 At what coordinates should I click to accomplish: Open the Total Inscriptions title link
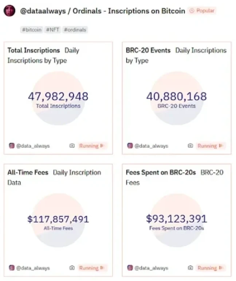click(34, 50)
